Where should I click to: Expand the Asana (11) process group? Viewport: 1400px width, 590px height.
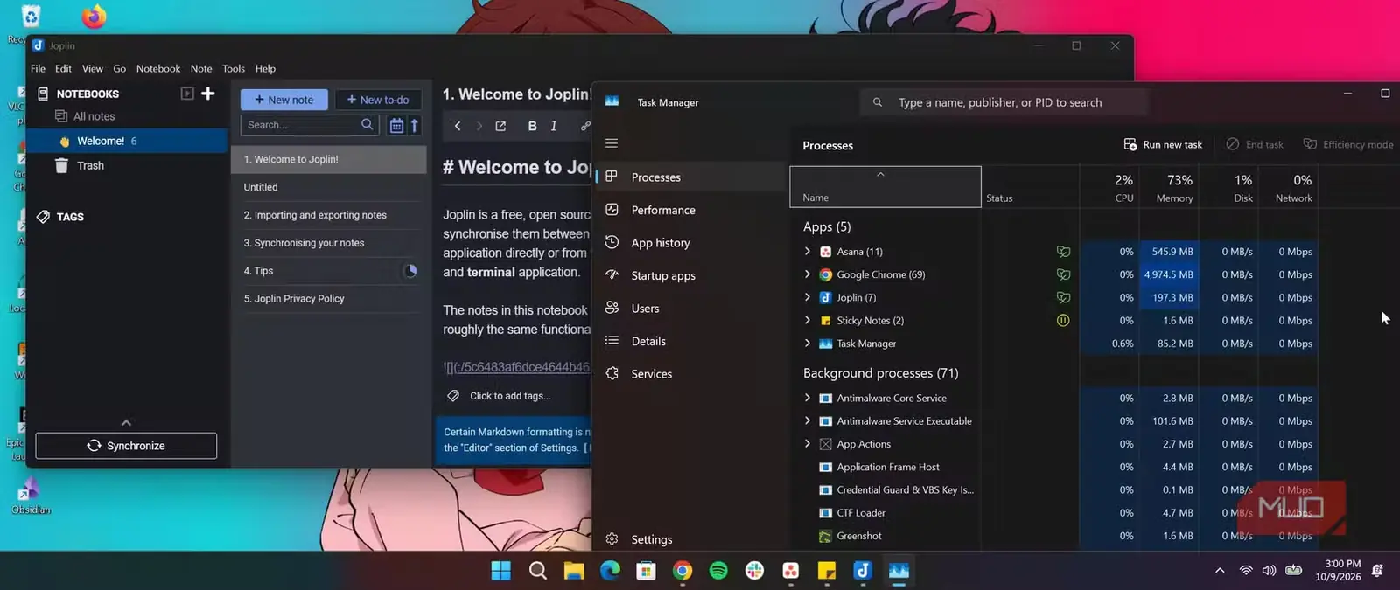coord(808,252)
